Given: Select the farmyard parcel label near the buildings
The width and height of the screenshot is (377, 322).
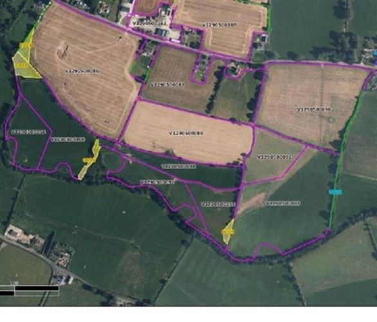Looking at the screenshot, I should click(149, 23).
